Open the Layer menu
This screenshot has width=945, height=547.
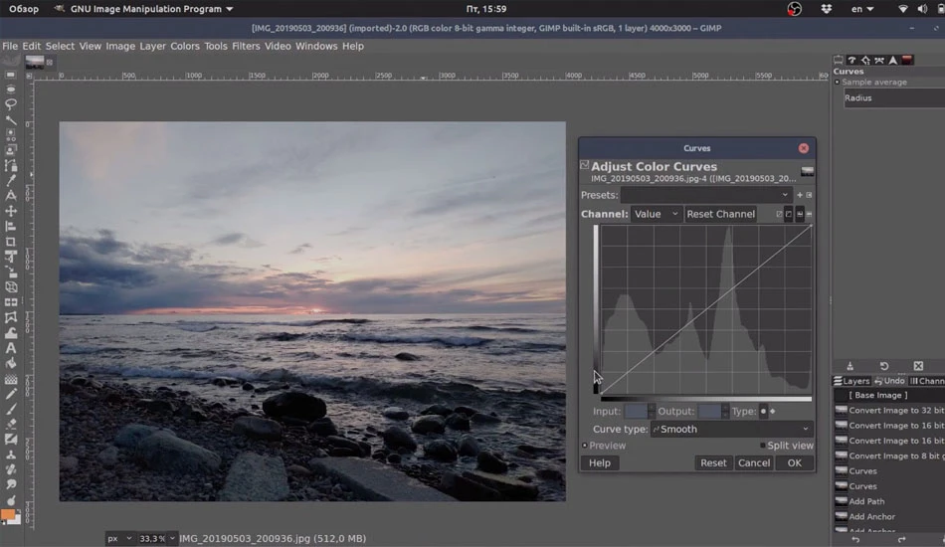(x=152, y=47)
